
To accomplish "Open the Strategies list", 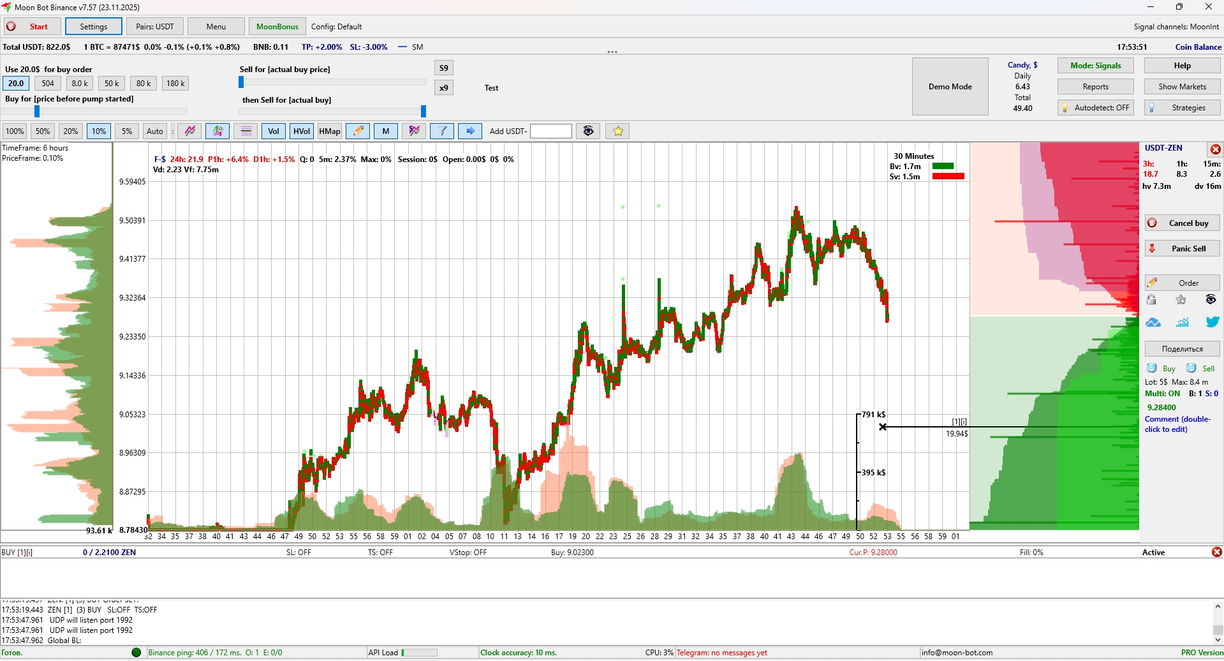I will coord(1182,108).
